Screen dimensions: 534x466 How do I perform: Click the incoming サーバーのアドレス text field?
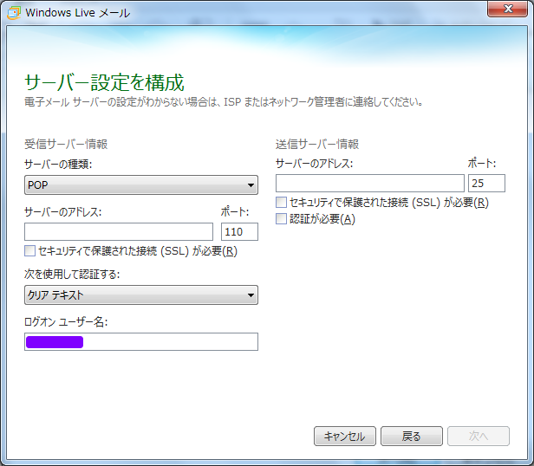coord(119,231)
